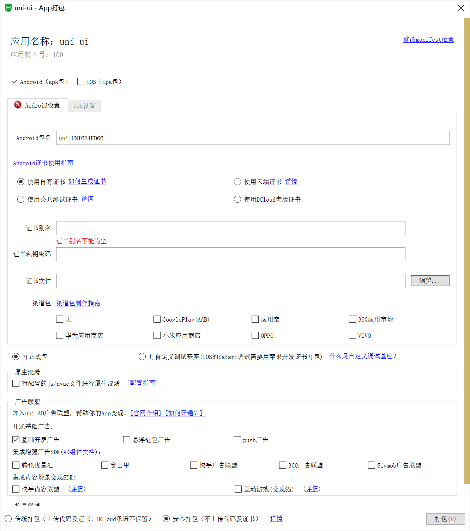The width and height of the screenshot is (470, 531).
Task: Close the App打包 dialog window
Action: coord(461,8)
